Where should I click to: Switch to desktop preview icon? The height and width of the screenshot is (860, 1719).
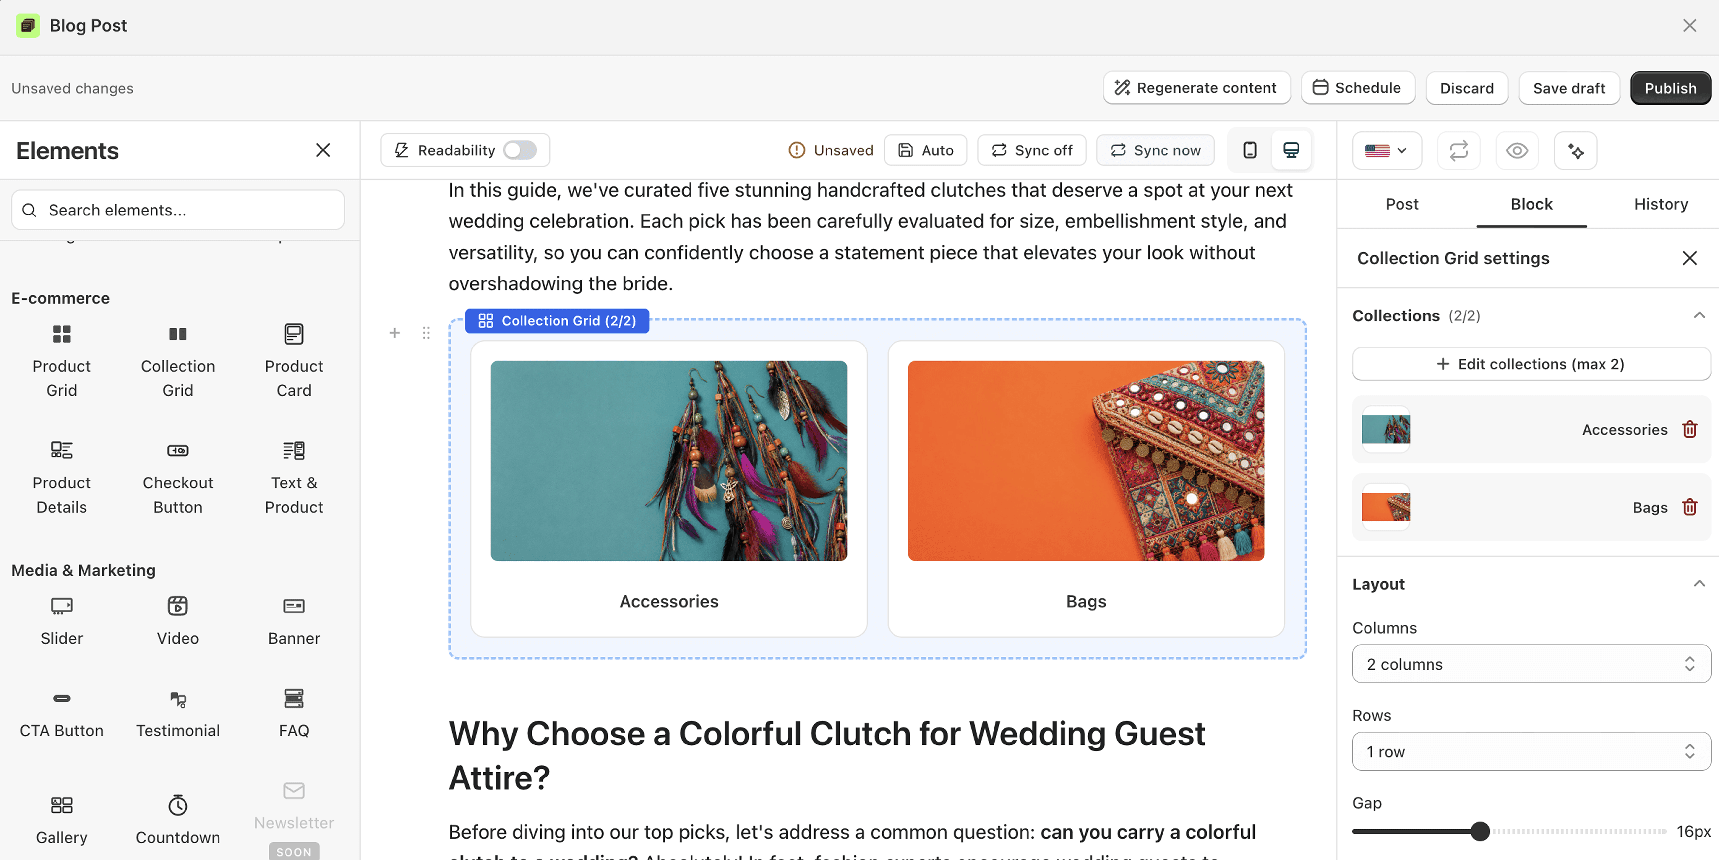click(x=1291, y=150)
